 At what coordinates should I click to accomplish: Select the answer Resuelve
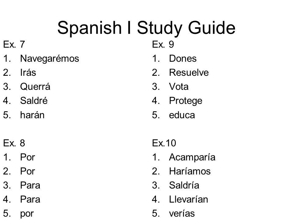click(x=189, y=73)
